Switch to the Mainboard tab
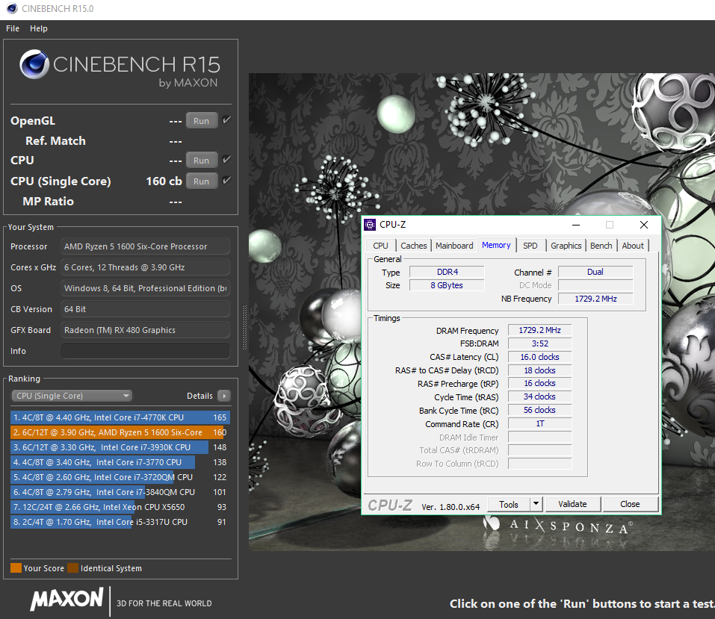 [x=454, y=246]
